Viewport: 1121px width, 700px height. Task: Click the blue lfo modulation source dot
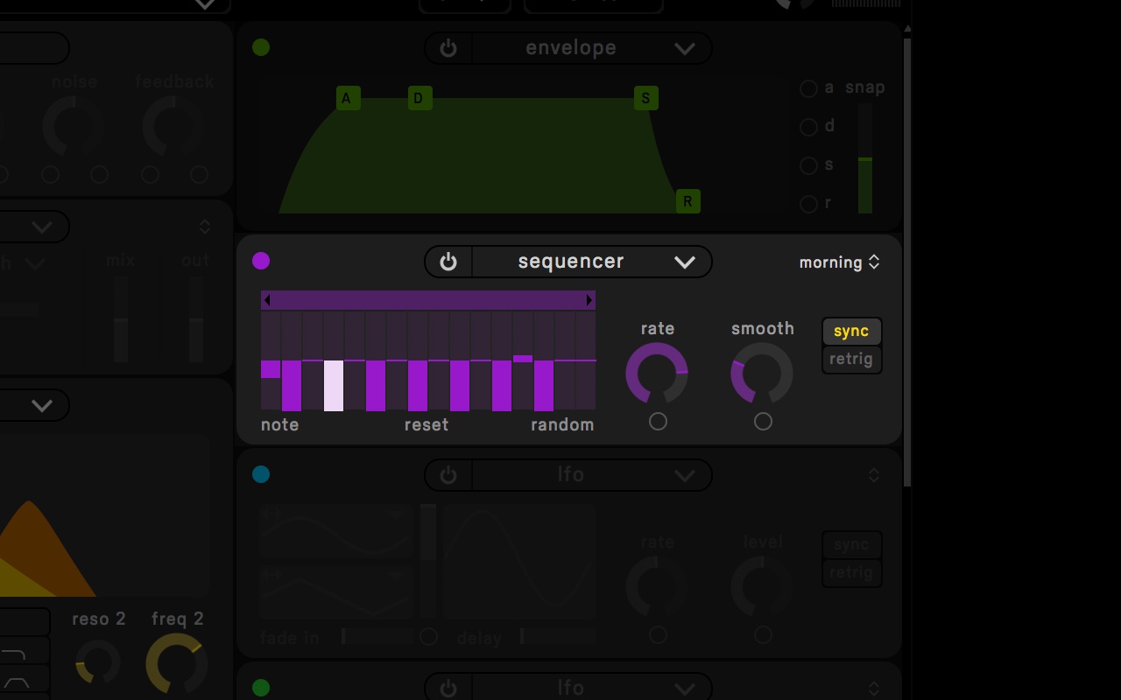pos(261,474)
